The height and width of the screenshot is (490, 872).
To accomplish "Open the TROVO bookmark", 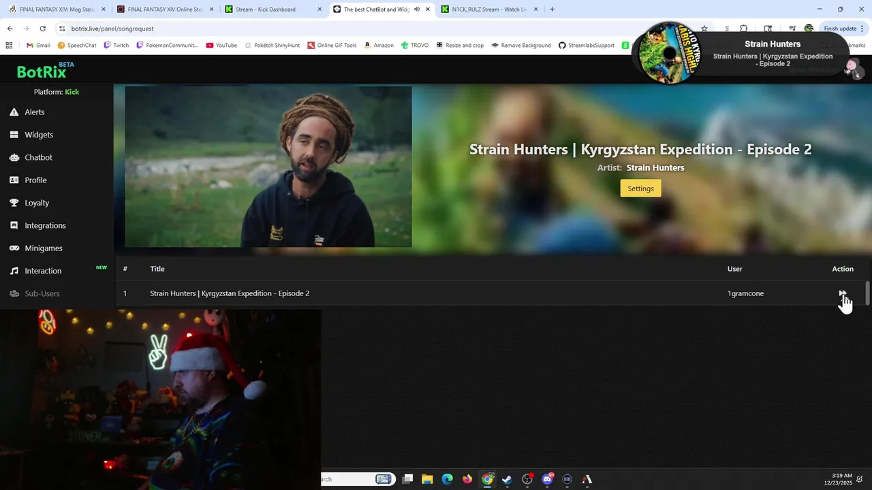I will coord(415,46).
